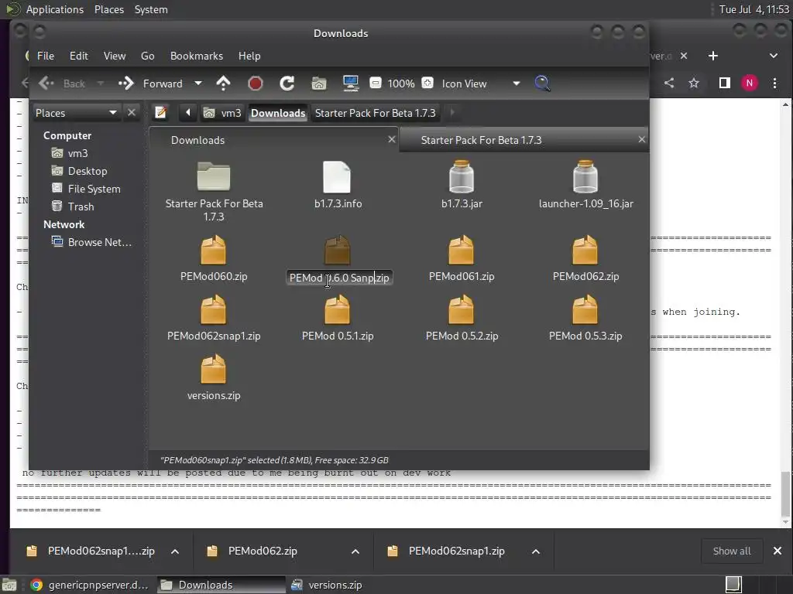Open the Forward history dropdown arrow
Image resolution: width=793 pixels, height=594 pixels.
click(198, 84)
